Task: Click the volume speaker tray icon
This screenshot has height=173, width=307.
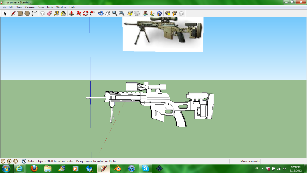Action: (284, 169)
